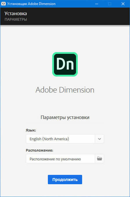The width and height of the screenshot is (130, 197).
Task: Open the folder browse icon for location
Action: (100, 159)
